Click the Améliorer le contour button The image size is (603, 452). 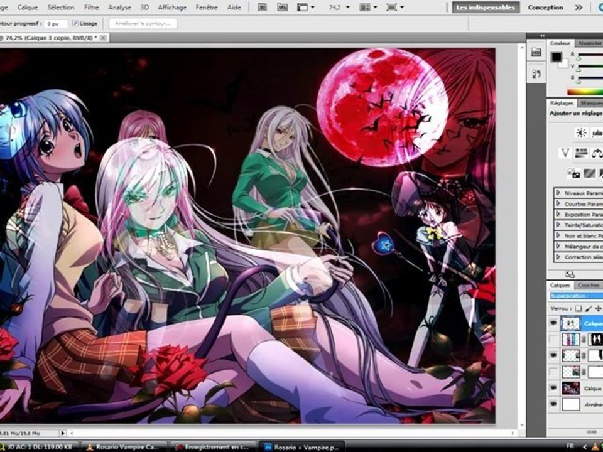[143, 23]
